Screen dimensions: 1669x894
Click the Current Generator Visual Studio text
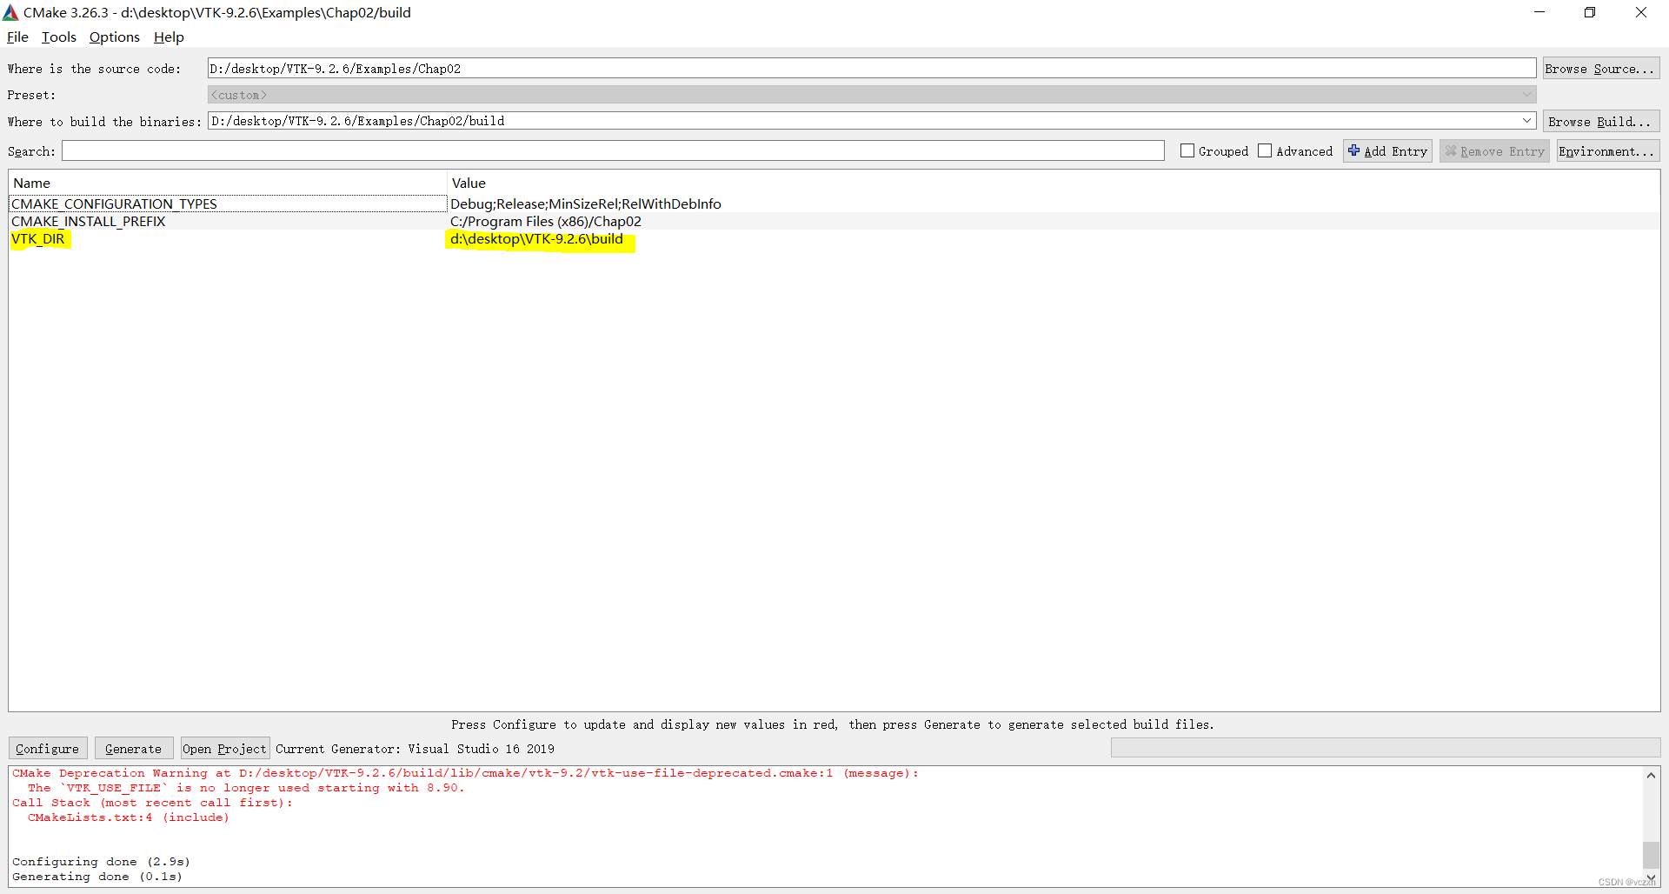tap(415, 748)
